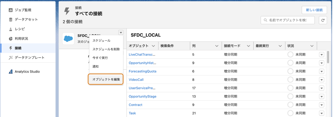Viewport: 333px width, 117px height.
Task: Open the UserServicePre... object link
Action: pos(142,88)
